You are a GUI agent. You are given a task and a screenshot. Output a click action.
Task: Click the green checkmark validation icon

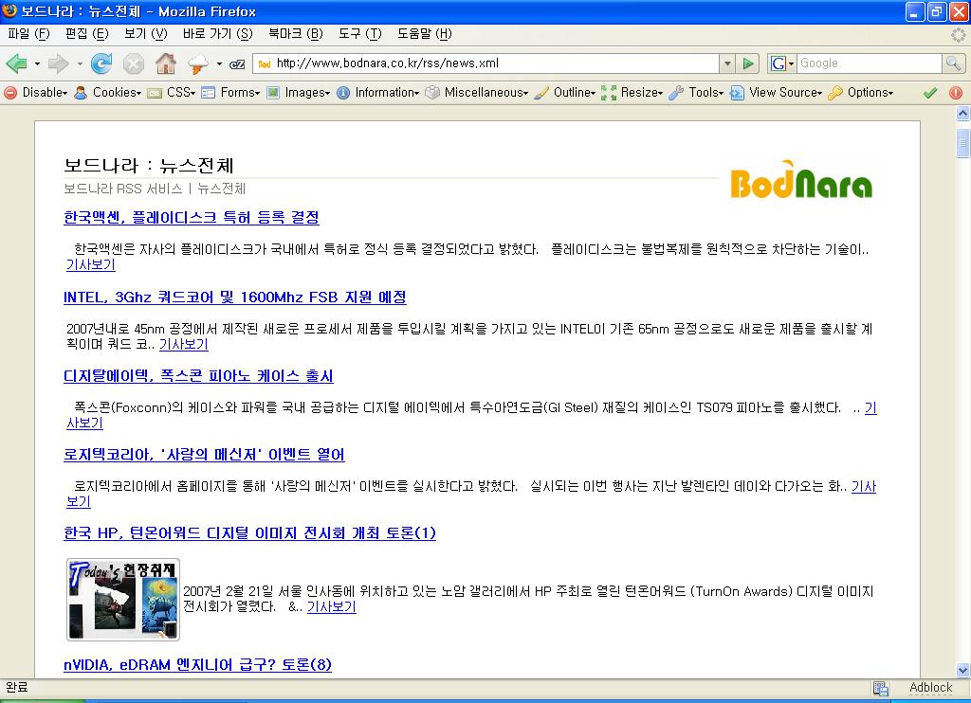tap(930, 93)
